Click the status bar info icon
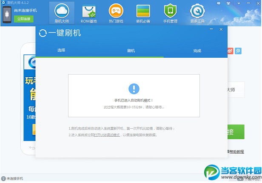The width and height of the screenshot is (262, 183). [x=3, y=178]
